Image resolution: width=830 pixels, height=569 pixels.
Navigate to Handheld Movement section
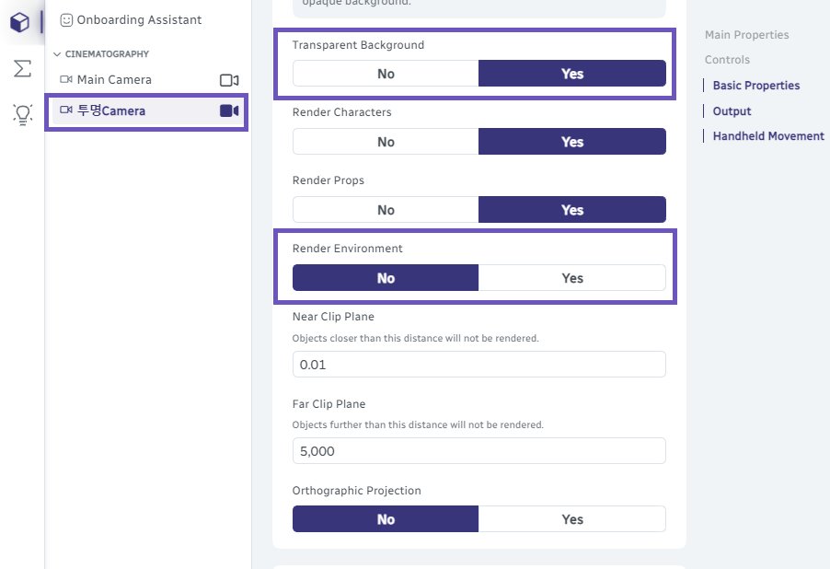(768, 136)
